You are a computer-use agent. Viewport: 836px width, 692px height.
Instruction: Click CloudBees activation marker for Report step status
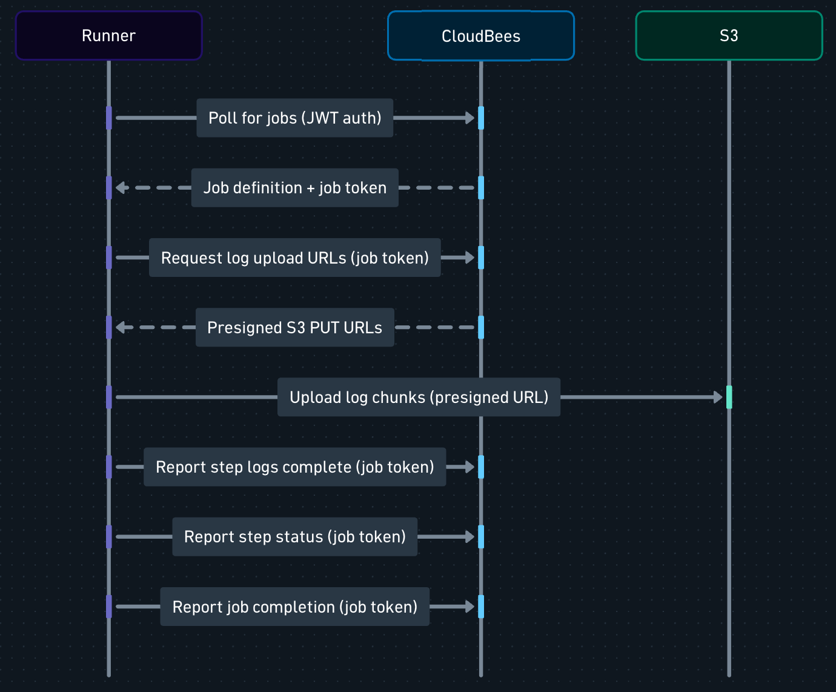coord(481,537)
